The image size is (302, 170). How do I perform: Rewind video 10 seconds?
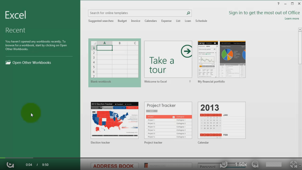point(224,164)
